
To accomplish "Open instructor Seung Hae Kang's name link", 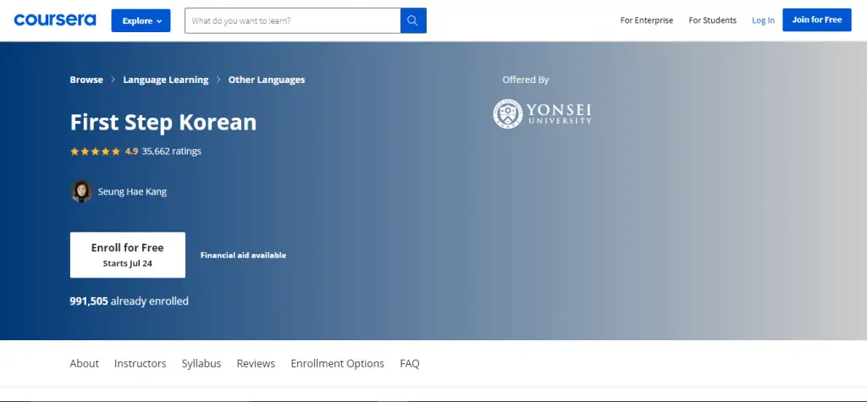I will point(132,192).
